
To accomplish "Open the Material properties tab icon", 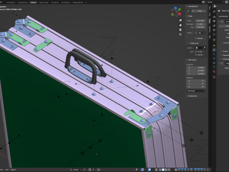I will click(214, 72).
